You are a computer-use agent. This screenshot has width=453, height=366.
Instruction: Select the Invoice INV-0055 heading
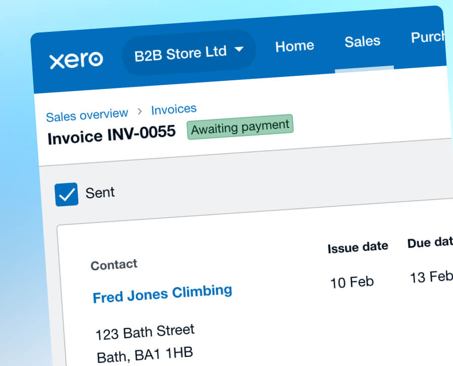point(111,135)
